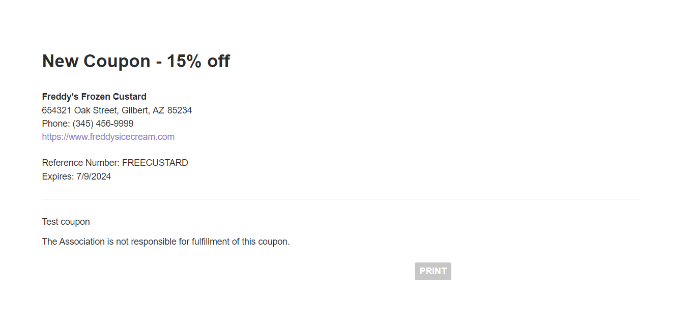This screenshot has width=691, height=325.
Task: Open the freddysicecream.com website link
Action: tap(108, 137)
